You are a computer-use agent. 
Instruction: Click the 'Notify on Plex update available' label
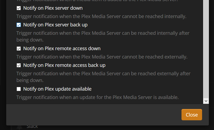[57, 89]
